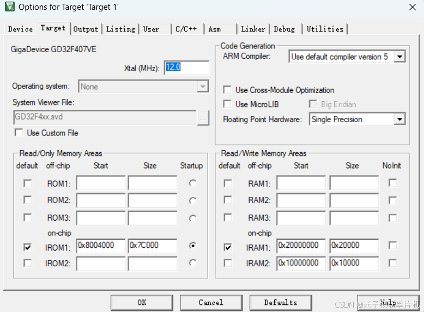The image size is (424, 312).
Task: Open the Debug tab
Action: click(286, 29)
